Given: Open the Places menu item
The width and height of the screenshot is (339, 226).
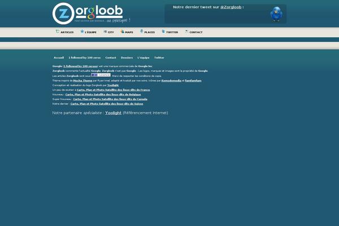Looking at the screenshot, I should [149, 32].
